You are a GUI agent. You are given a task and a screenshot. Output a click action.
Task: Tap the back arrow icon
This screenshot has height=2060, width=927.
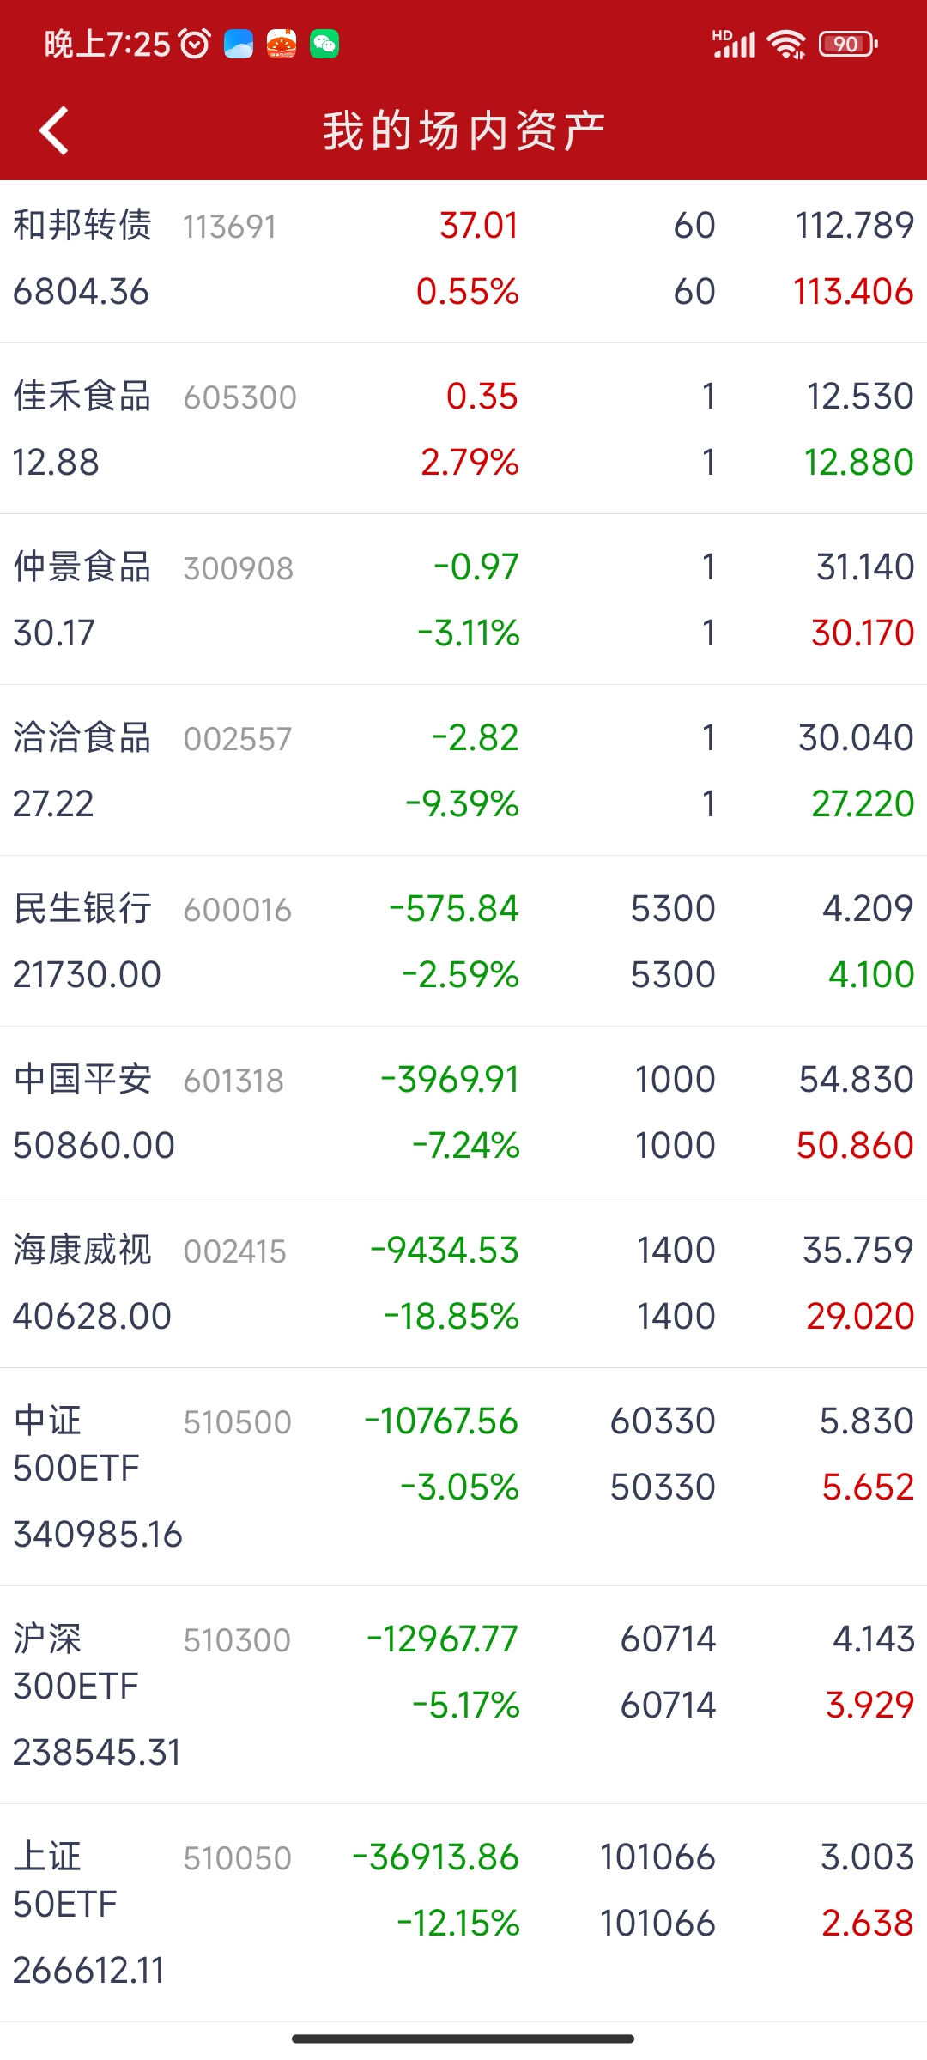pos(54,131)
